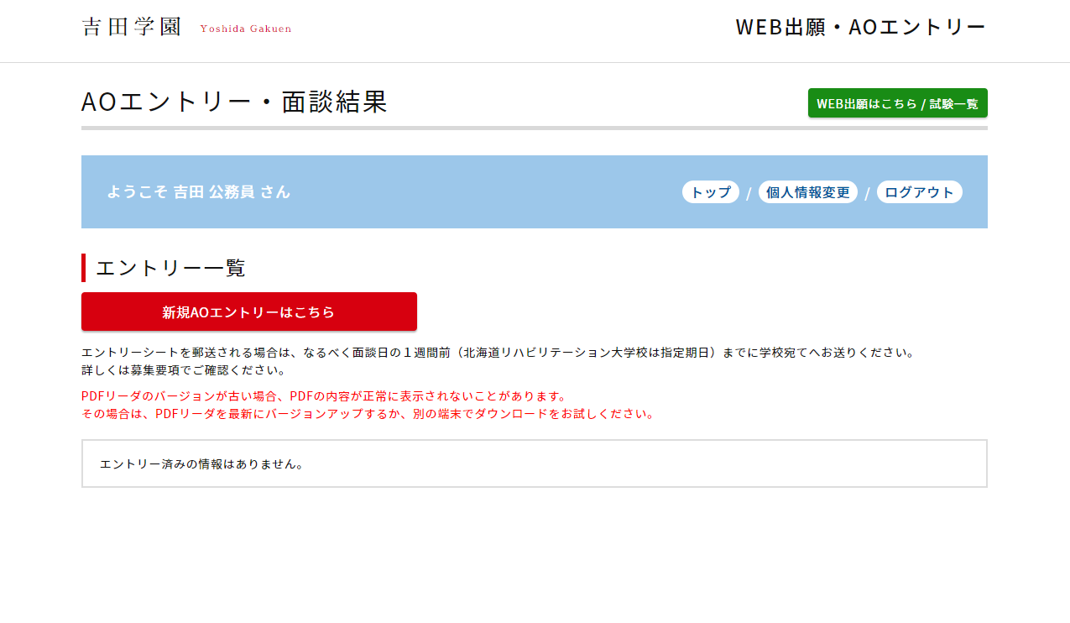The image size is (1070, 623).
Task: Click the gray divider under the page title
Action: pos(534,128)
